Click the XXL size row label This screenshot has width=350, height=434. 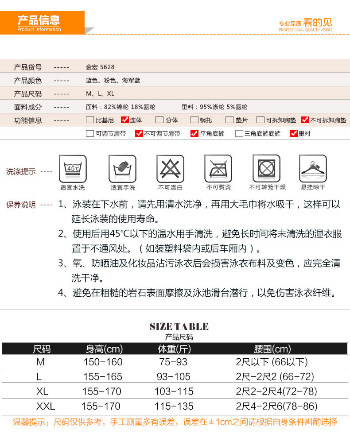[46, 407]
